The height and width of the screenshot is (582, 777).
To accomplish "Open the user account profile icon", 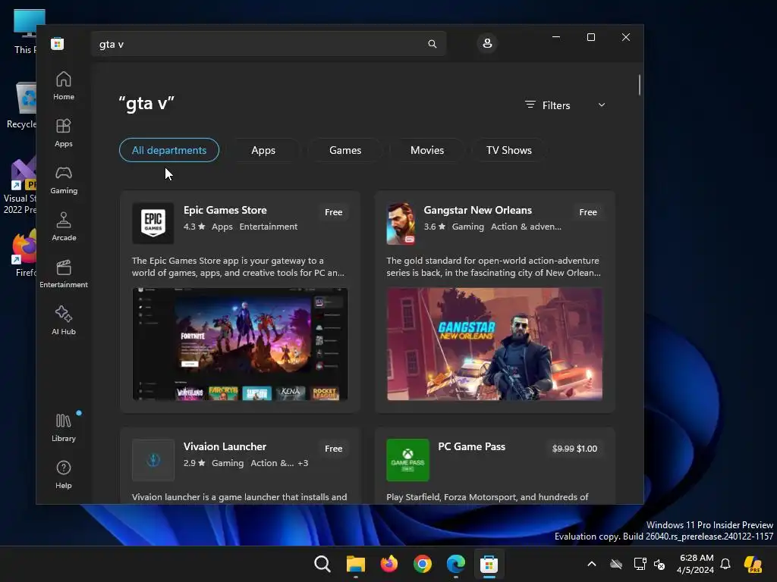I will tap(487, 43).
